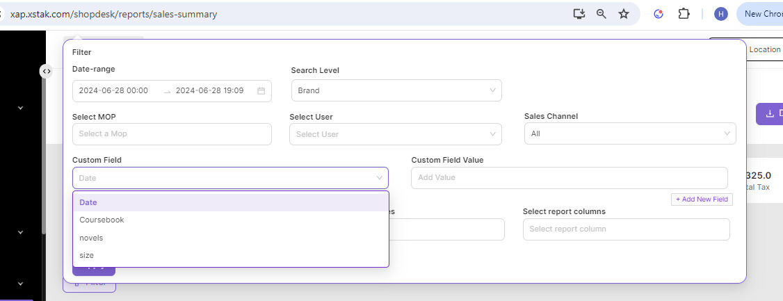783x301 pixels.
Task: Click the calendar icon in date-range field
Action: (261, 91)
